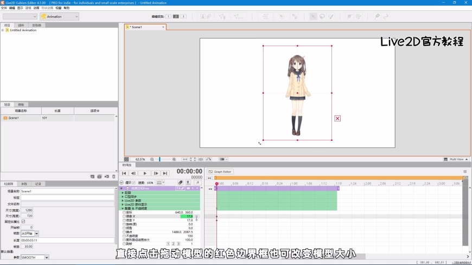Go to the first frame

click(x=124, y=173)
